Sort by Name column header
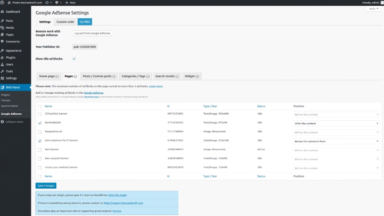This screenshot has height=216, width=384. click(48, 106)
